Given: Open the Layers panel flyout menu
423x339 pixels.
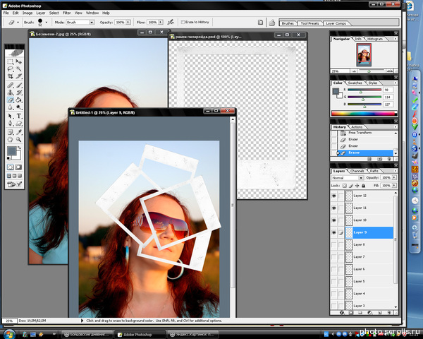Looking at the screenshot, I should coord(396,171).
